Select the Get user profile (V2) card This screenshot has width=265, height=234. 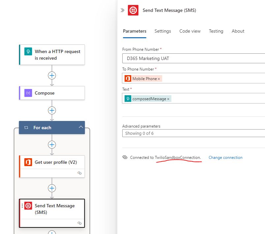52,166
